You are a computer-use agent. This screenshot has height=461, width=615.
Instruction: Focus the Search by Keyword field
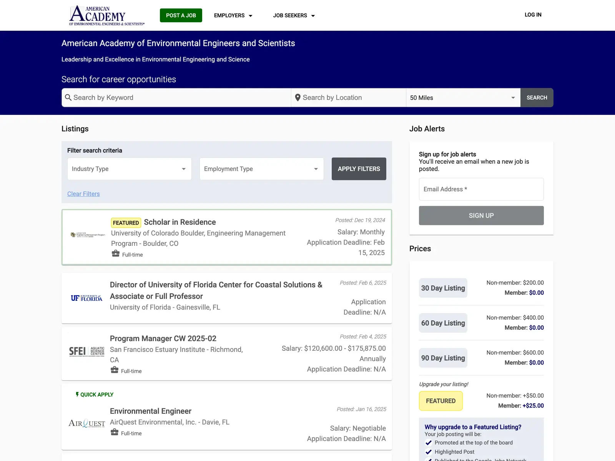click(x=176, y=98)
